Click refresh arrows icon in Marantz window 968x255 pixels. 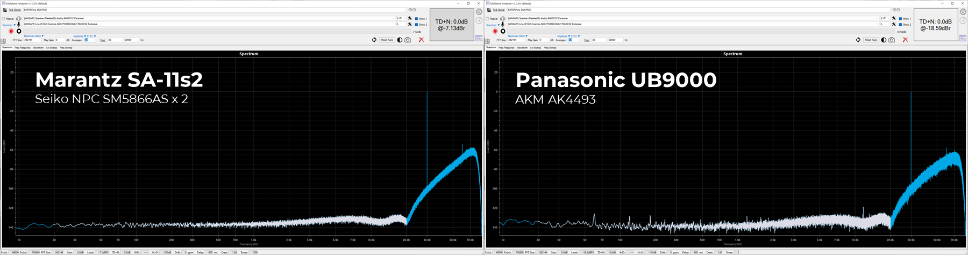pos(374,40)
